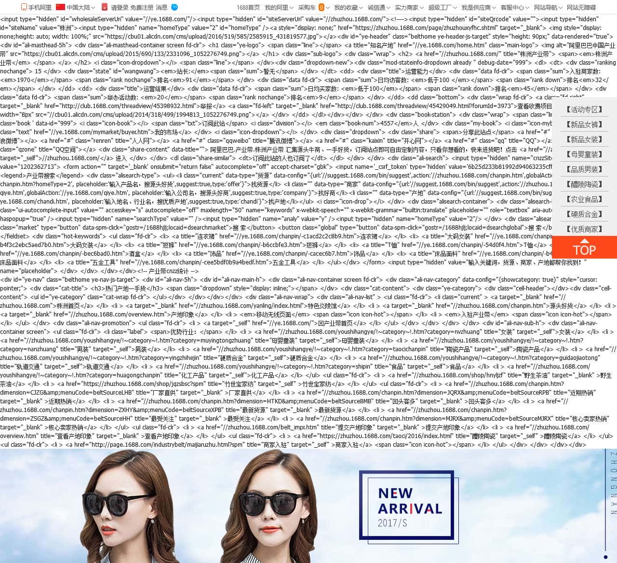This screenshot has height=563, width=617.
Task: Click the 免费注册 register link
Action: tap(142, 7)
